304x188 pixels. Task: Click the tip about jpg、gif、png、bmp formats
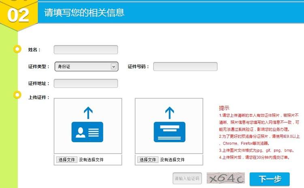click(257, 150)
